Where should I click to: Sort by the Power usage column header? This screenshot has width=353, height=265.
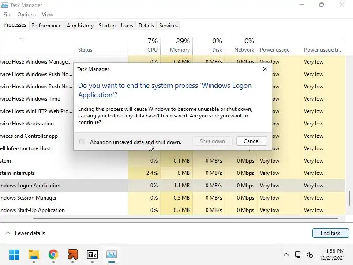[279, 46]
